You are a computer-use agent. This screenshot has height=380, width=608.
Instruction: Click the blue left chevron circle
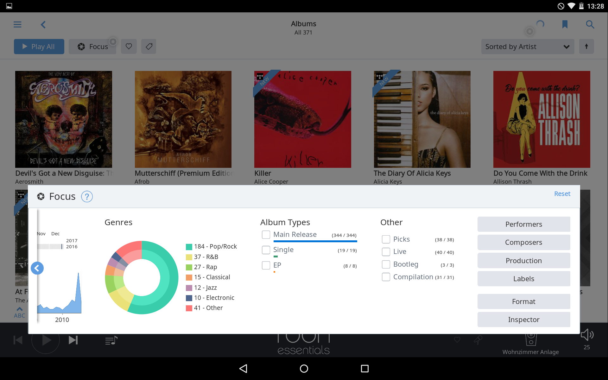tap(37, 268)
